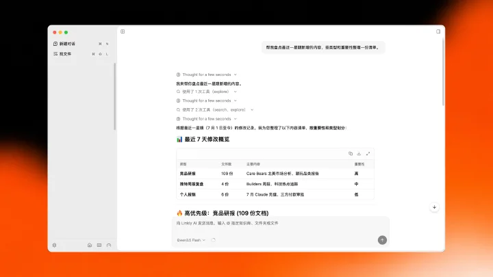Click the importance value 高

(x=356, y=174)
